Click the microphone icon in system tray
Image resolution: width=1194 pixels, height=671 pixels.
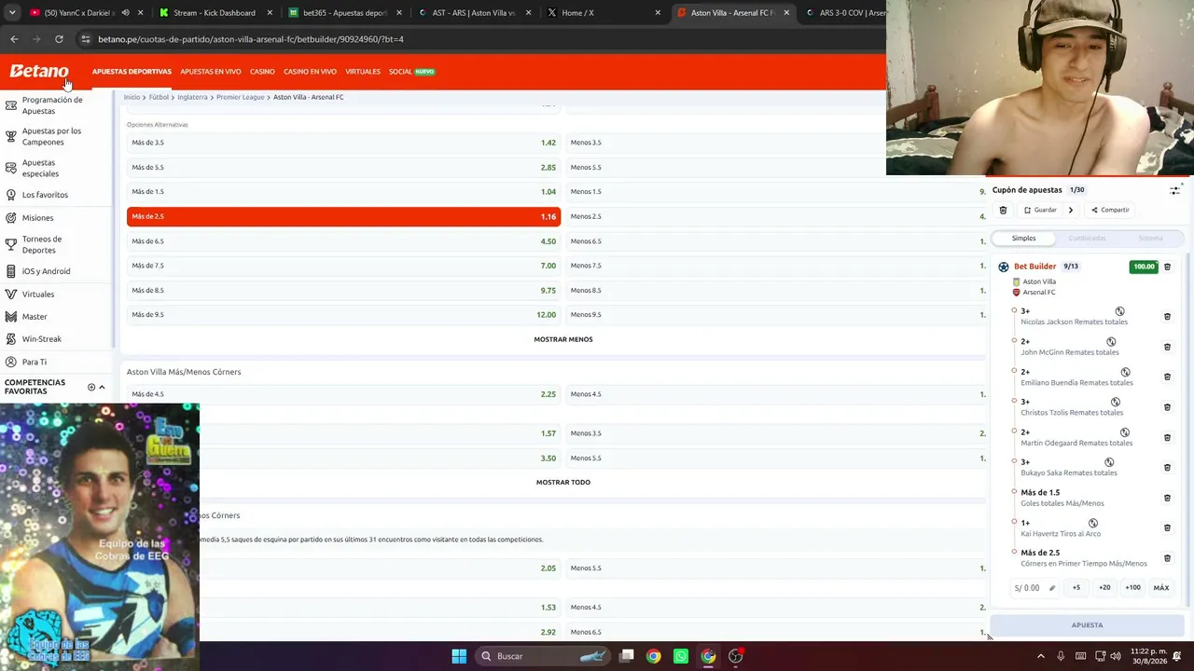click(1062, 656)
